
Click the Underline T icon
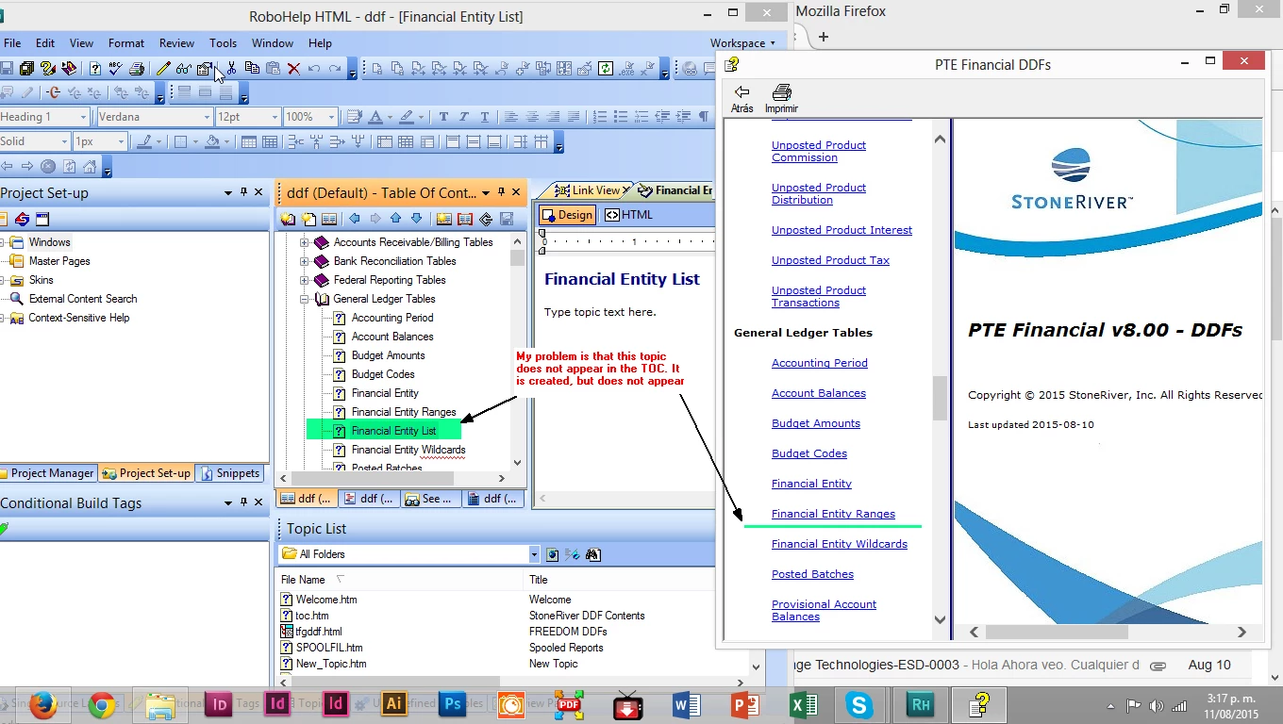click(485, 117)
